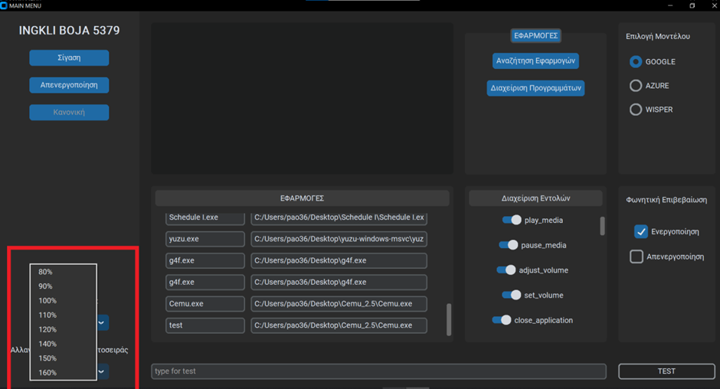Click the commands list scrollbar

point(602,226)
